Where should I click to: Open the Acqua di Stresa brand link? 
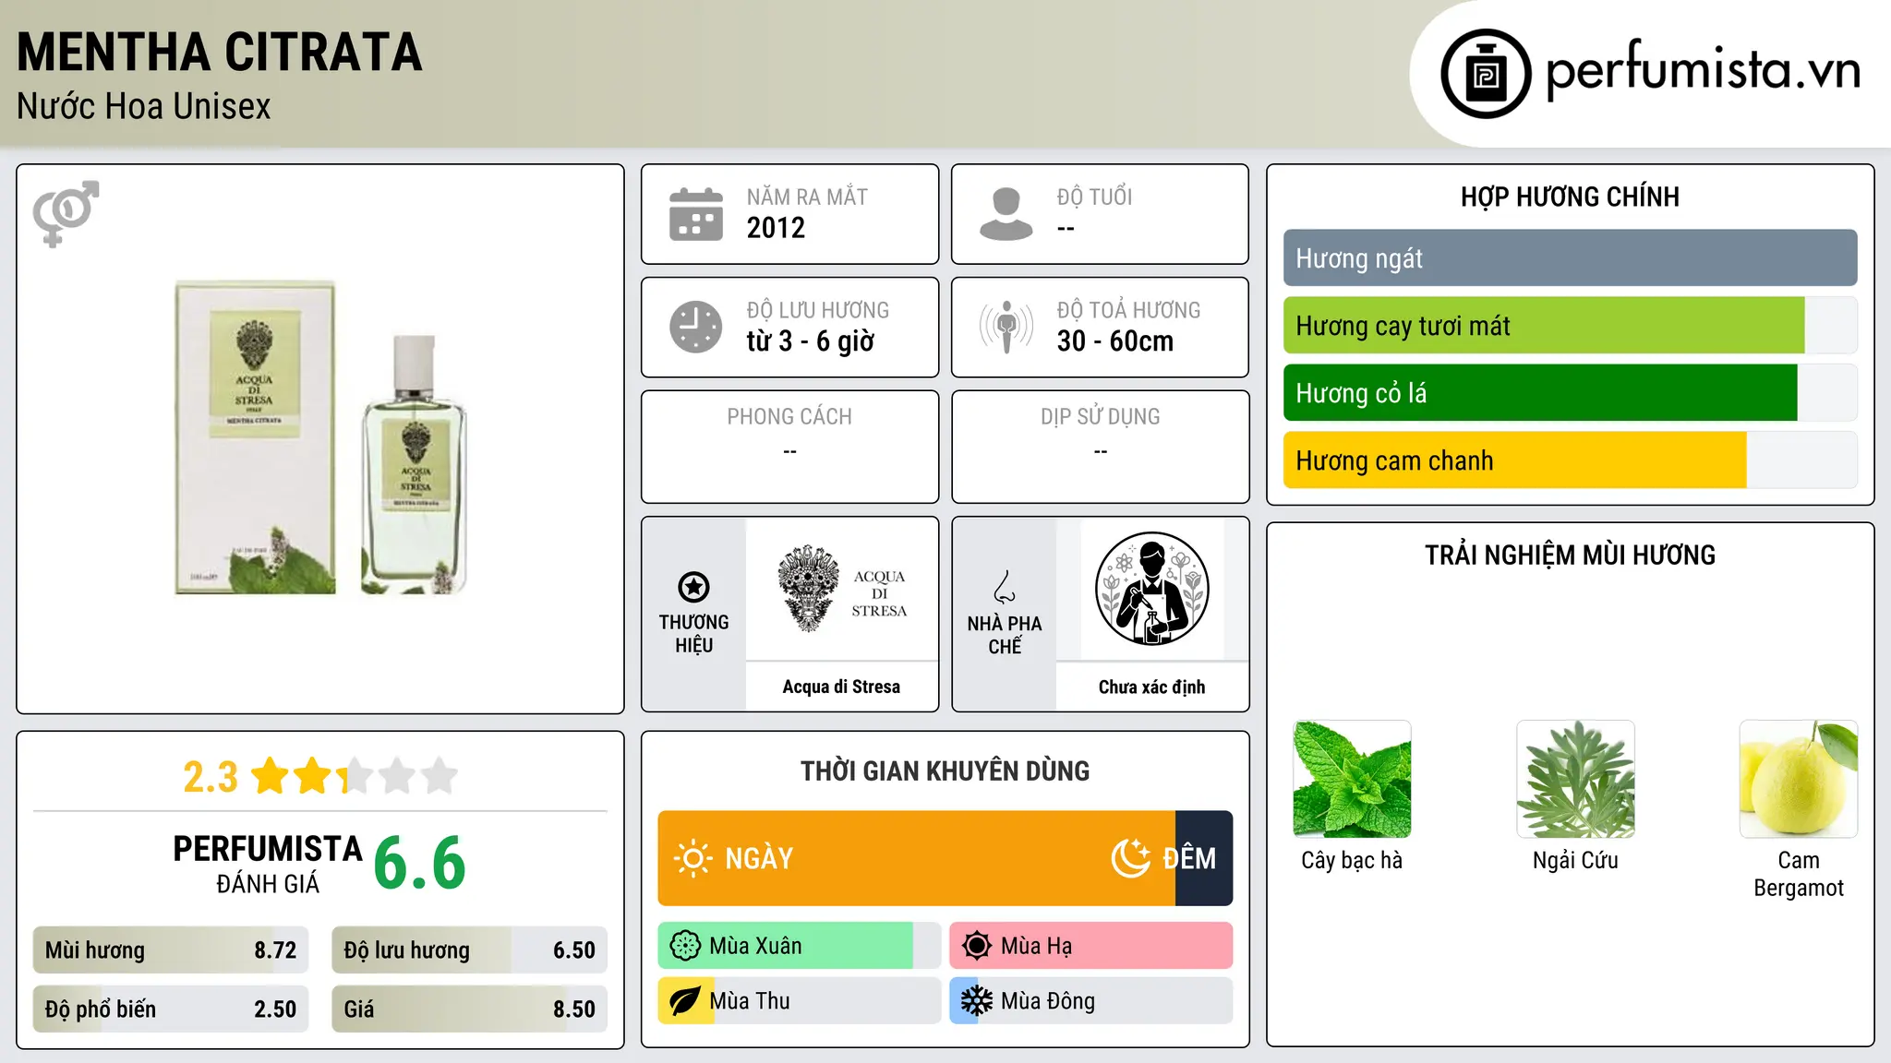tap(841, 687)
